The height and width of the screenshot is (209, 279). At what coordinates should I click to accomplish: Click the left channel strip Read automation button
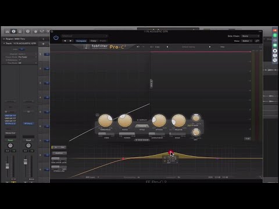tap(10, 140)
